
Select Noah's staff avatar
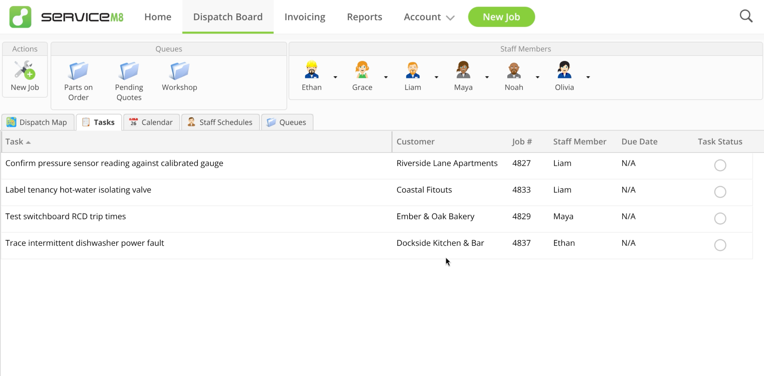point(514,70)
